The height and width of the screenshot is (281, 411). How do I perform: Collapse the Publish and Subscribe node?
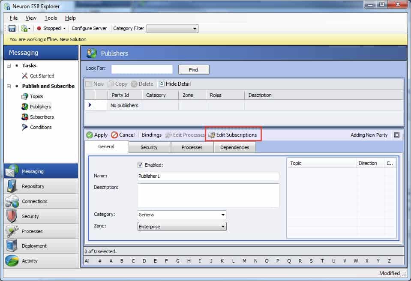point(9,86)
